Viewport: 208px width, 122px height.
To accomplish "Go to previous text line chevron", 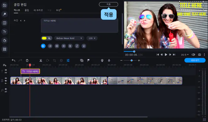I will pos(21,21).
